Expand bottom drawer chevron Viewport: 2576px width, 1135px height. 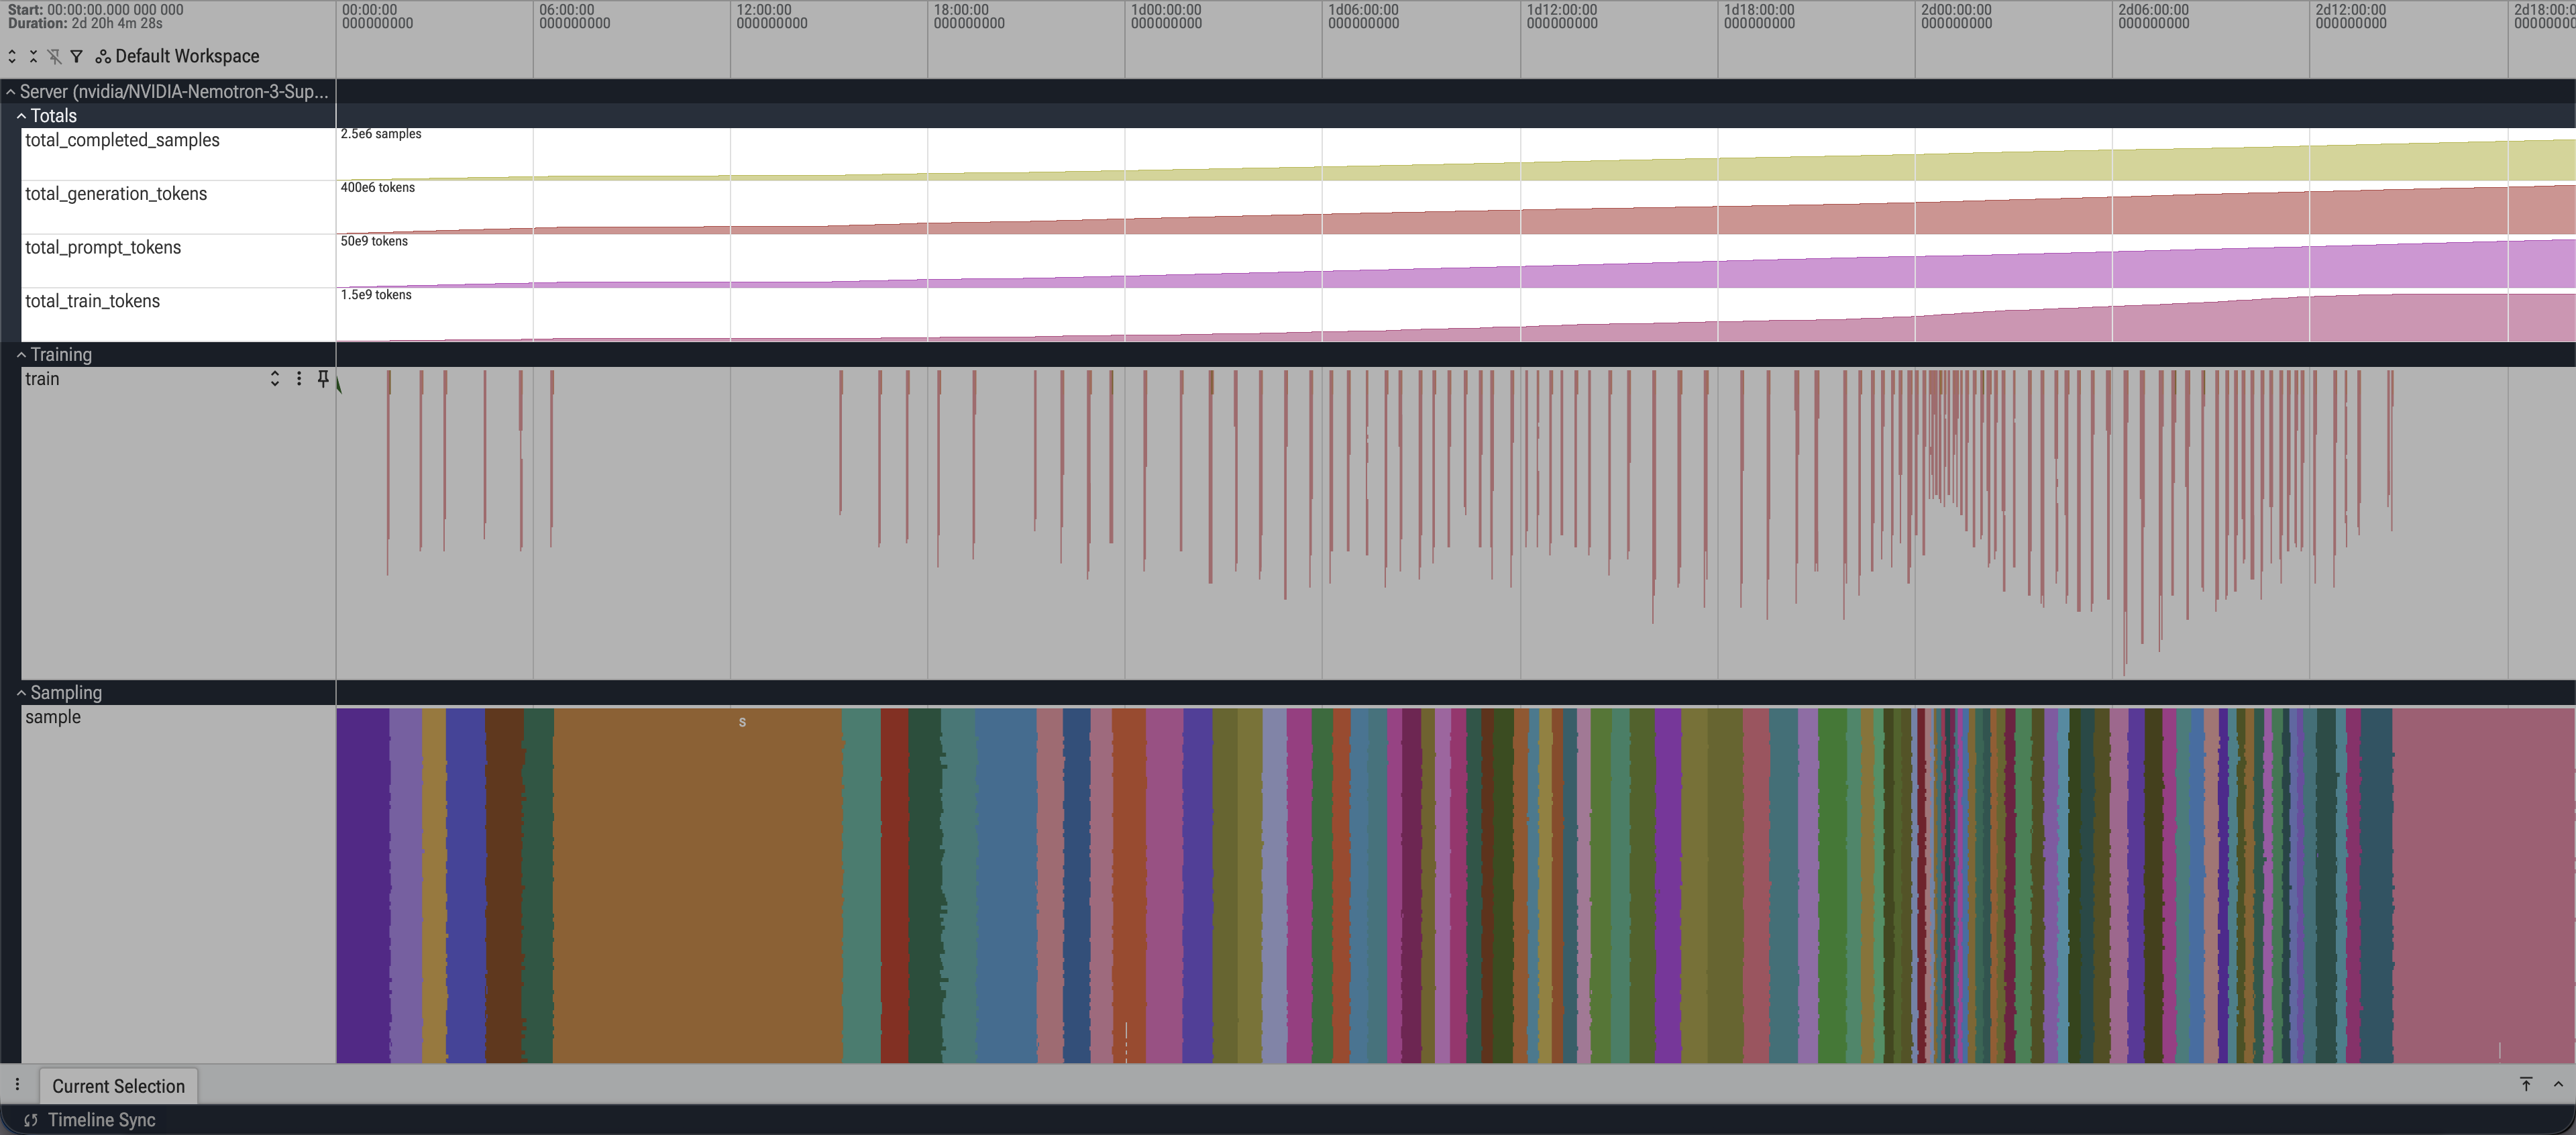[x=2558, y=1085]
